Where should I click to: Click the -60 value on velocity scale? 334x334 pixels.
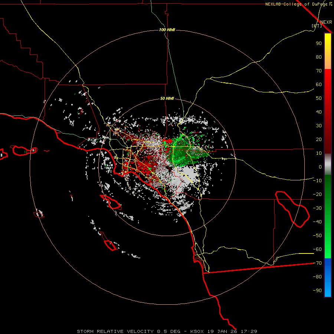(x=317, y=249)
